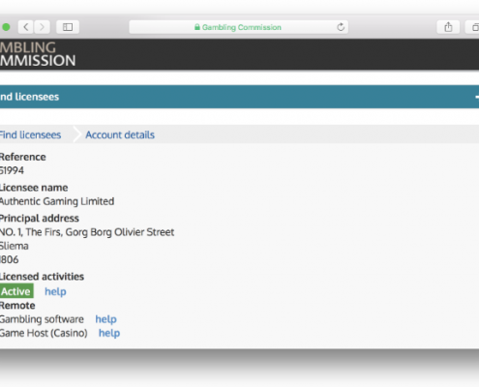This screenshot has height=387, width=479.
Task: Select the Gorg Borg Olivier Street address
Action: 87,232
